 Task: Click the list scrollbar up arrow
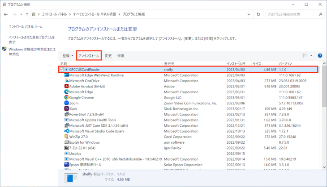pyautogui.click(x=324, y=63)
